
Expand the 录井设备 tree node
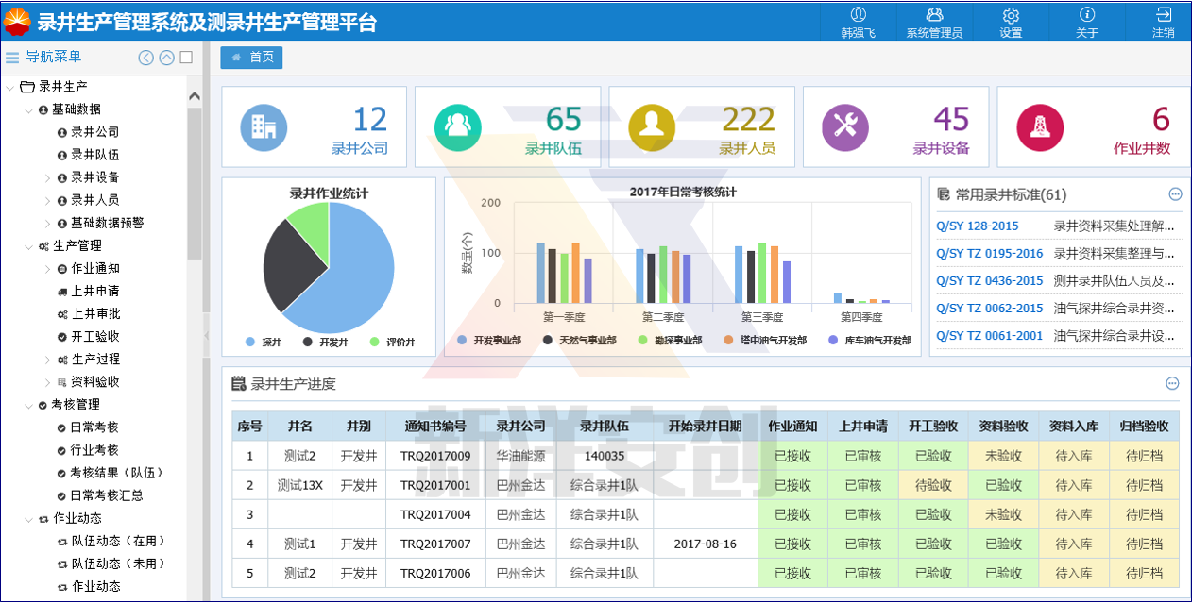click(47, 177)
